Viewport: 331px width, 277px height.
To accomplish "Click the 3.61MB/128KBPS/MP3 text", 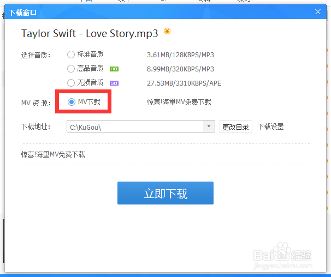I will coord(180,55).
